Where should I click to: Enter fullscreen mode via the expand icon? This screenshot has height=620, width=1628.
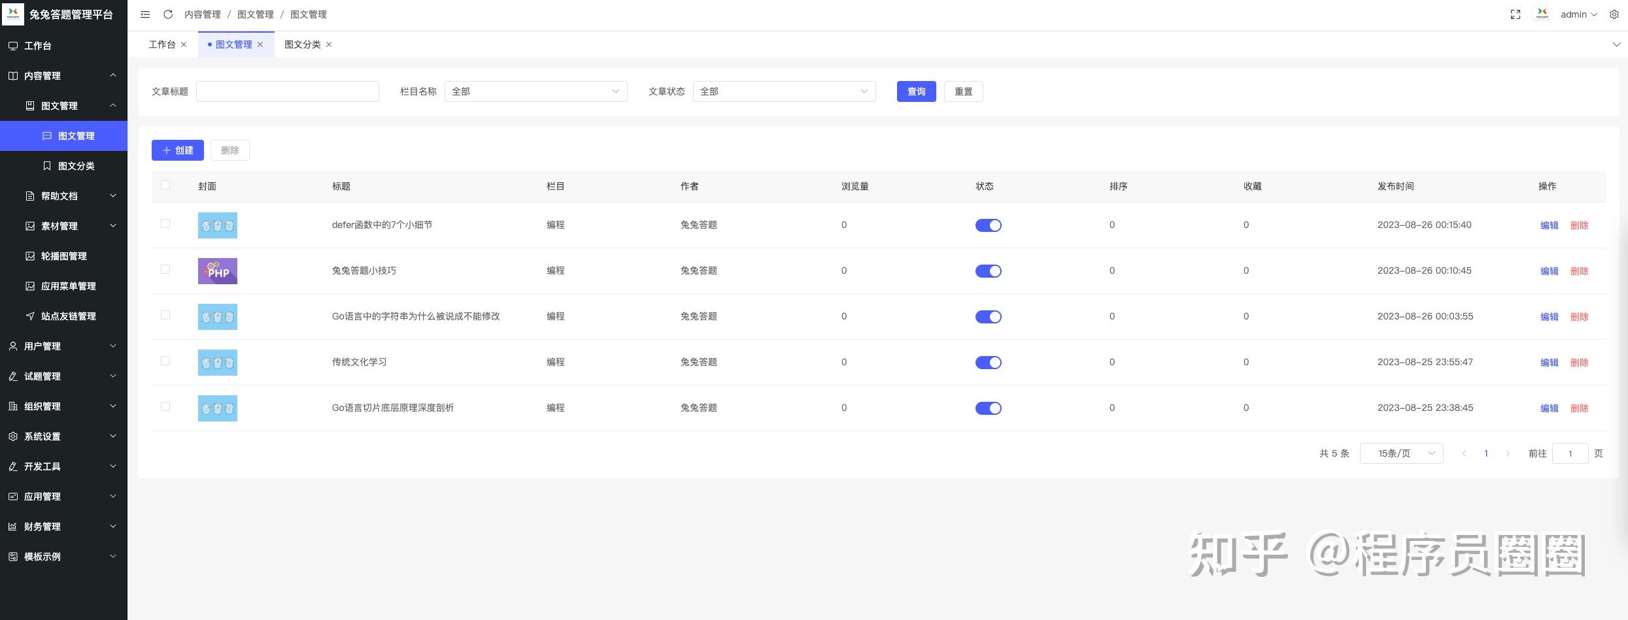tap(1516, 14)
